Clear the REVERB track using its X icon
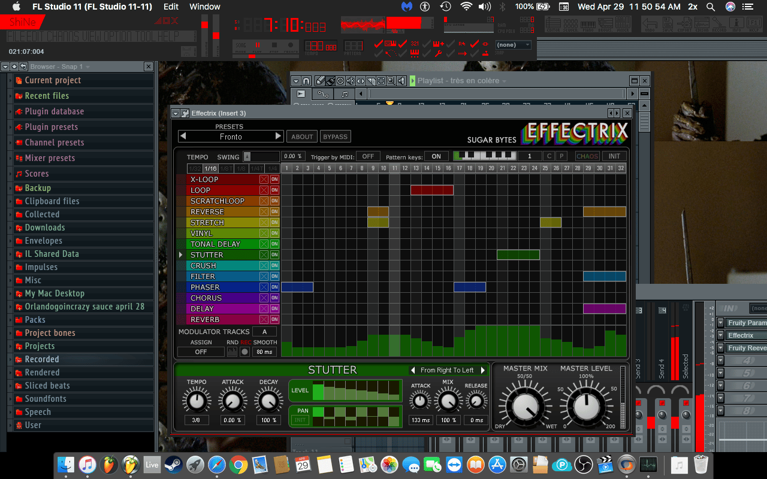 pos(264,320)
